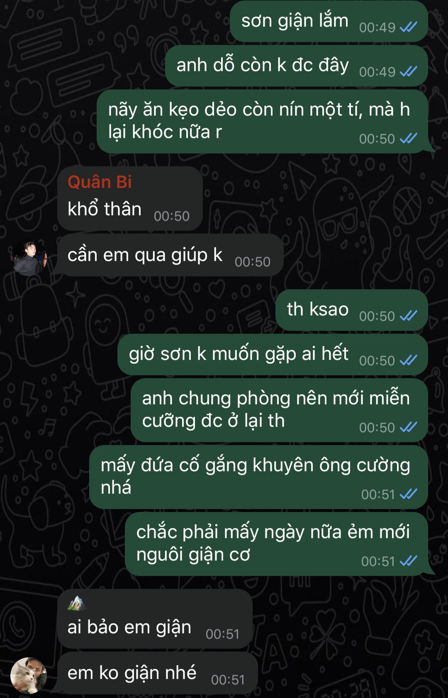Select the 'chắc phải mấy ngày nữa' message

(276, 544)
